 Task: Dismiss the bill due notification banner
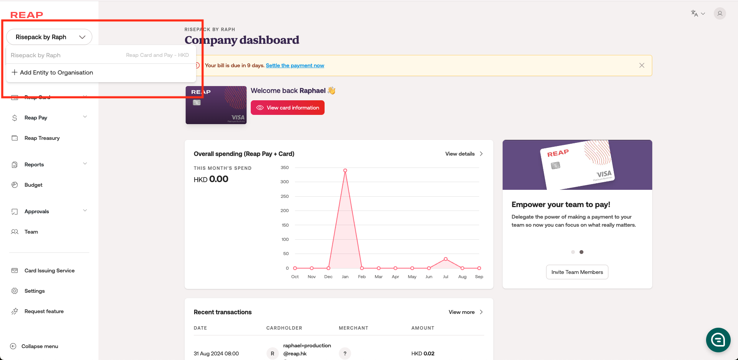(641, 65)
